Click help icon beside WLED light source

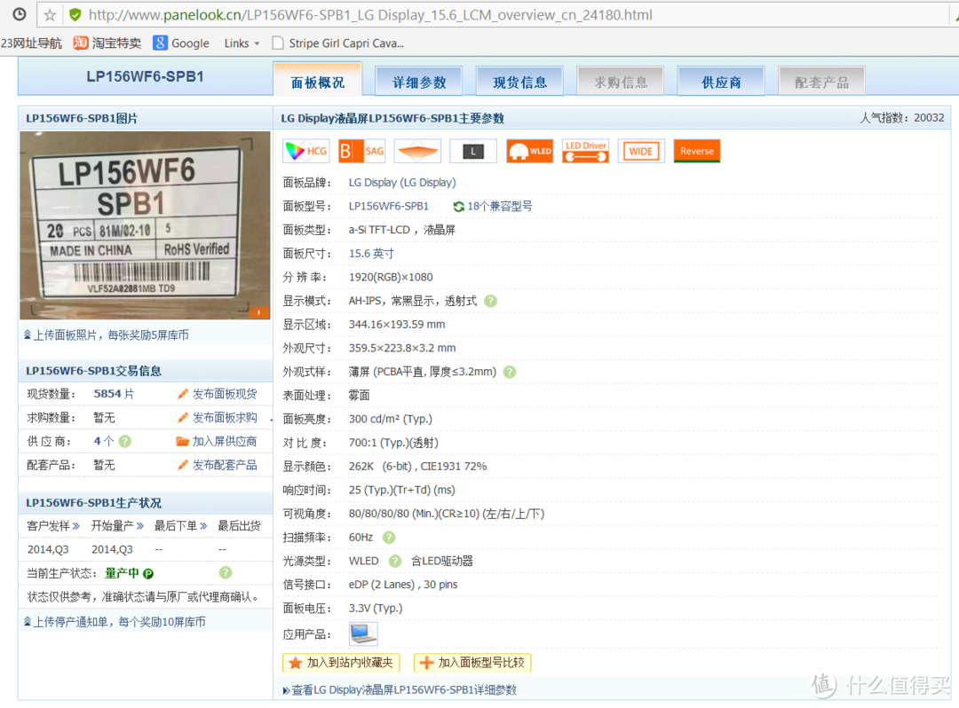click(395, 561)
